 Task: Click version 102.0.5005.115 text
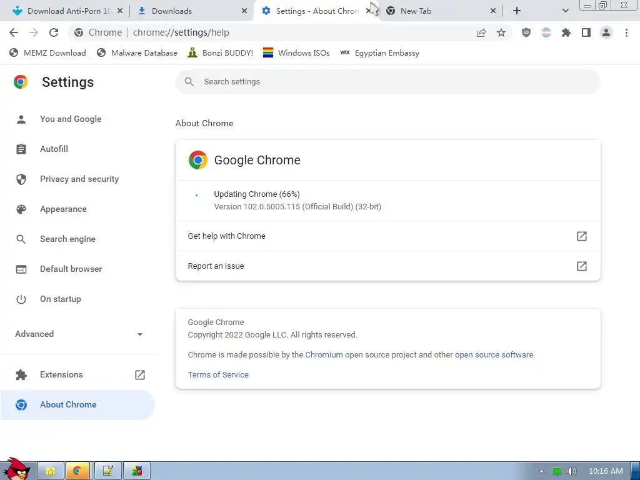(297, 206)
